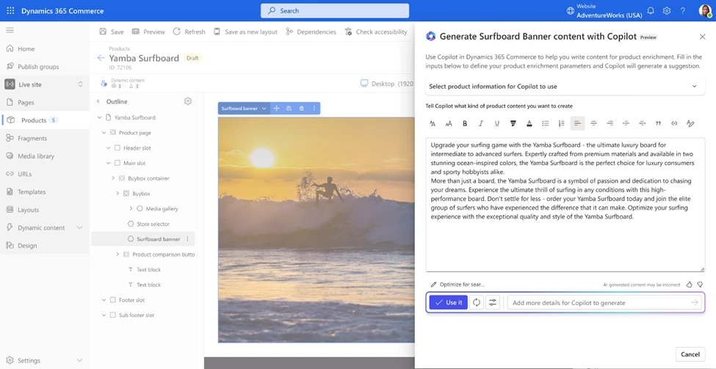Viewport: 716px width, 369px height.
Task: Delete the Surfboard banner module
Action: [x=301, y=109]
